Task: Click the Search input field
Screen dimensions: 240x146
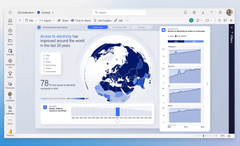Action: 119,12
